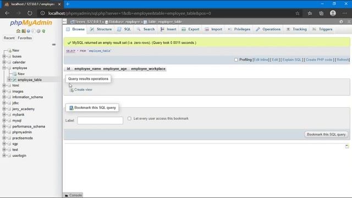Click the table icon next to employee_table
Viewport: 352px width, 198px height.
pyautogui.click(x=15, y=80)
